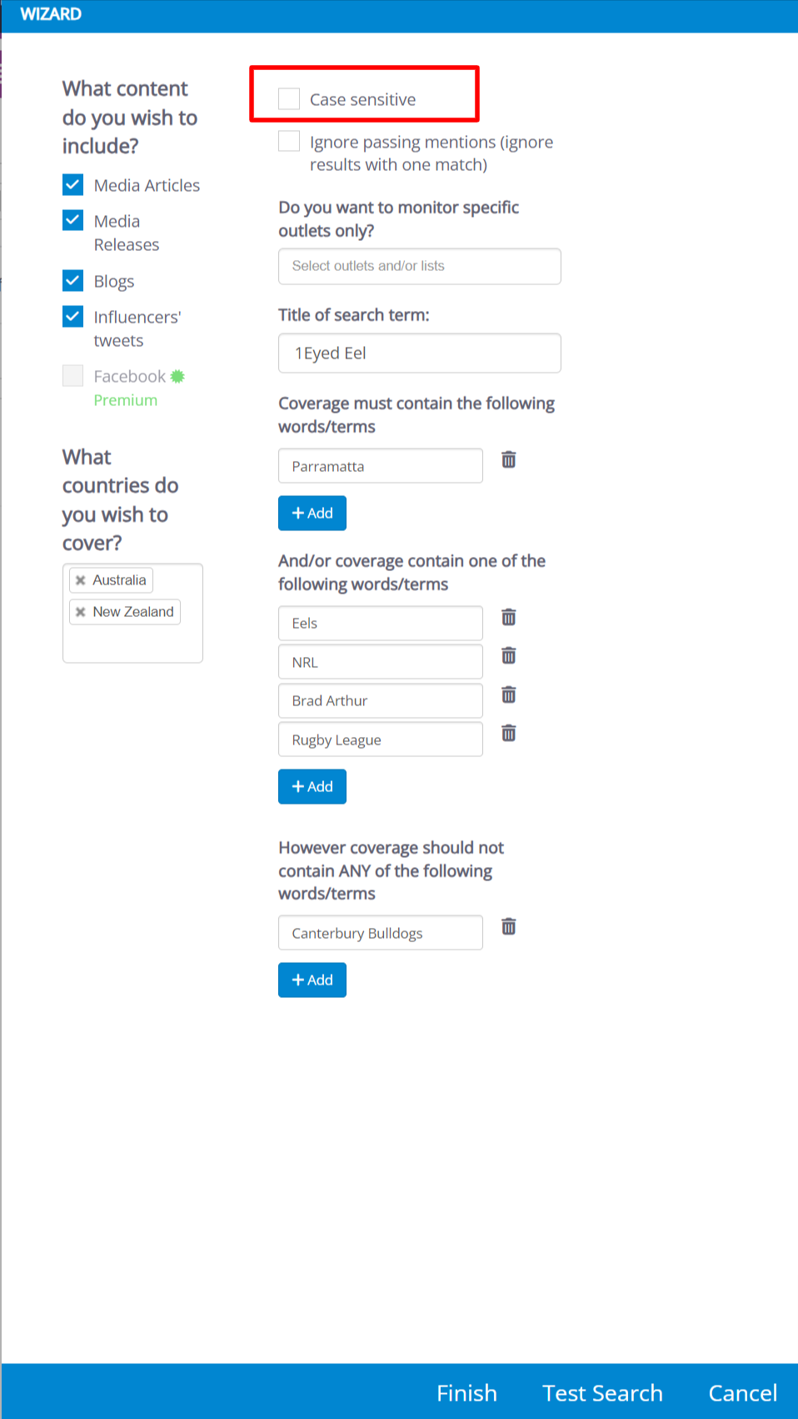Add another must-contain term below Parramatta

[312, 514]
